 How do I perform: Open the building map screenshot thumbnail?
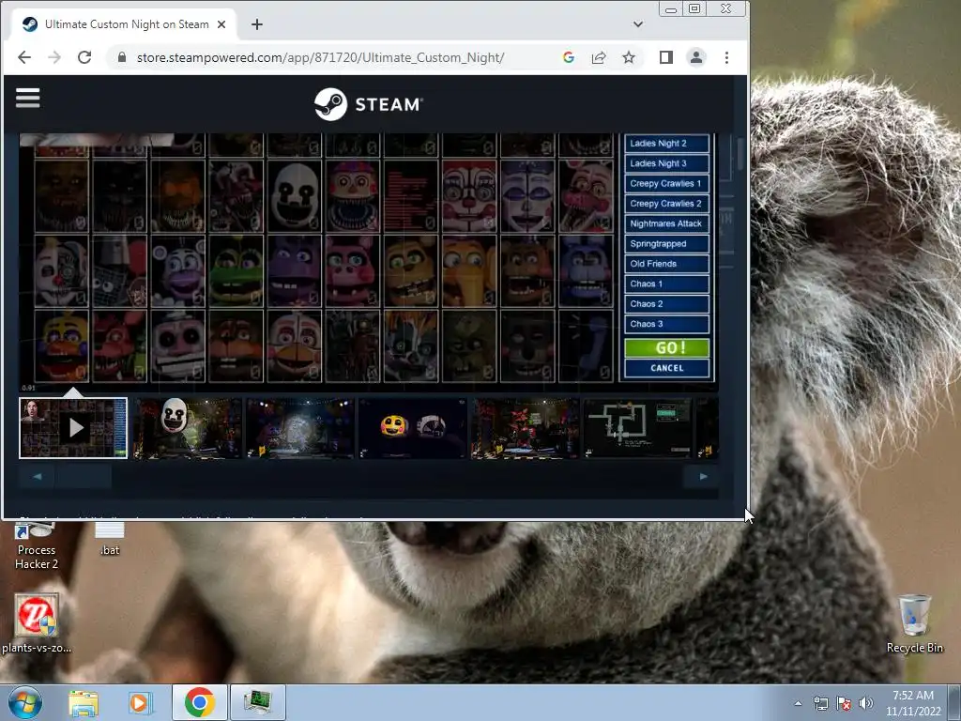pyautogui.click(x=638, y=428)
